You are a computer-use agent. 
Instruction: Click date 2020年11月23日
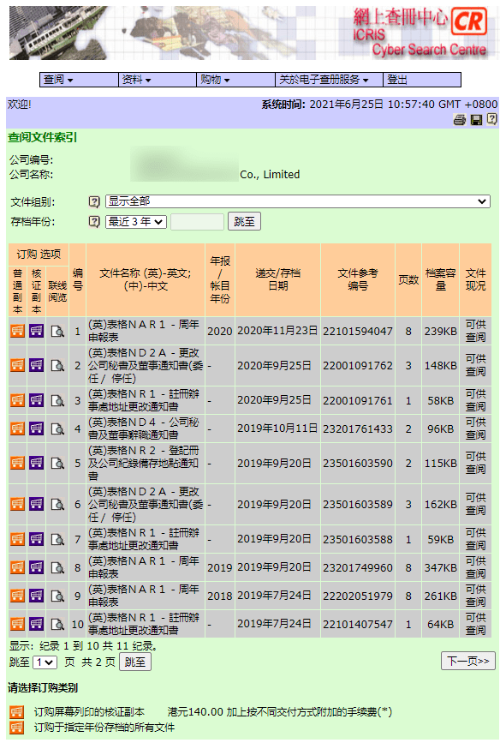coord(277,331)
